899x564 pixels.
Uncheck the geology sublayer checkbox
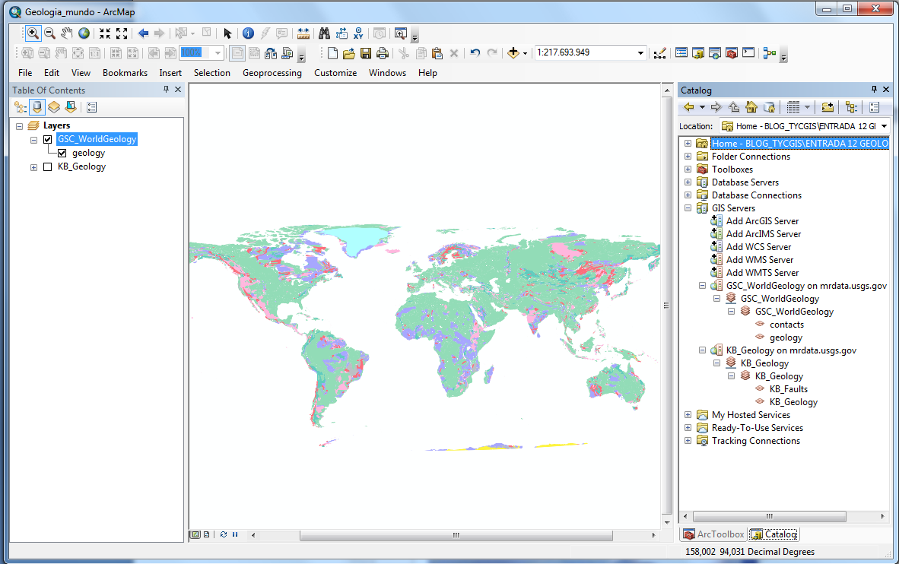click(x=62, y=153)
